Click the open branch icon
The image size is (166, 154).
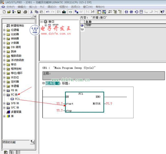coord(146,12)
